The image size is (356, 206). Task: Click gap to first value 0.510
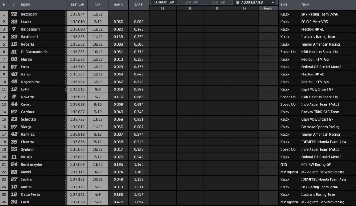(x=139, y=81)
